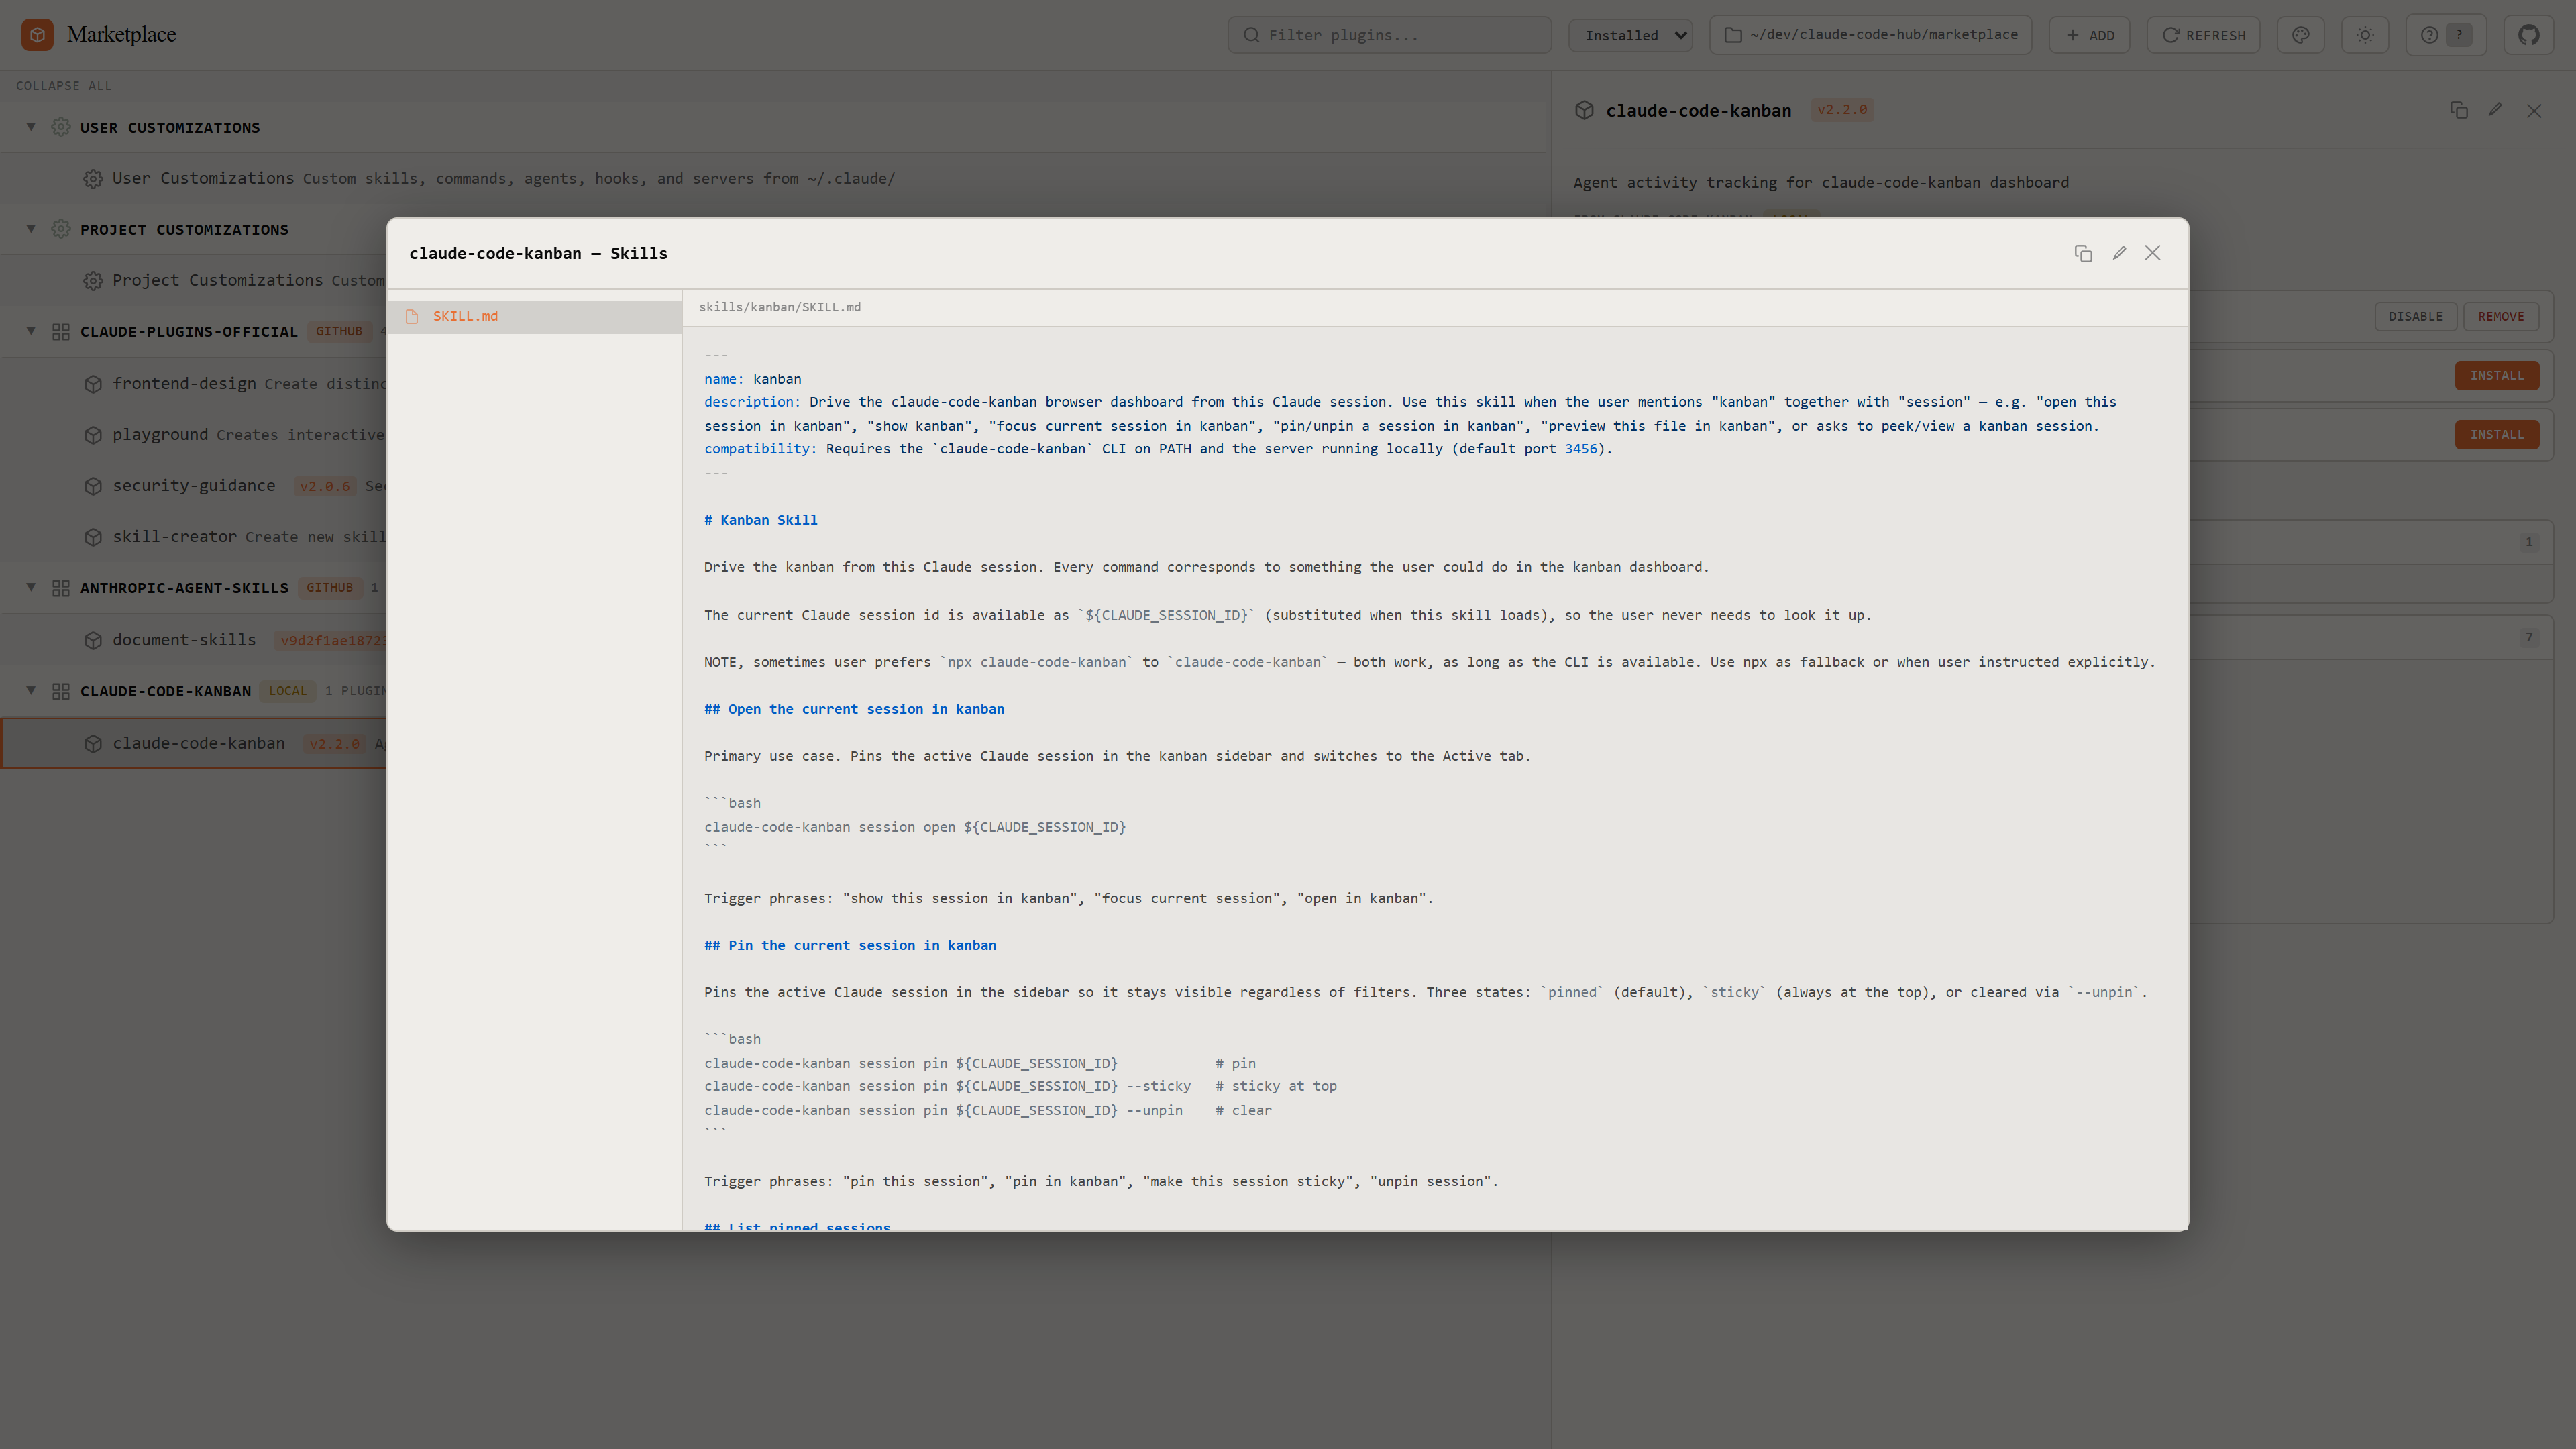Click the SKILL.md file icon
This screenshot has width=2576, height=1449.
[412, 316]
